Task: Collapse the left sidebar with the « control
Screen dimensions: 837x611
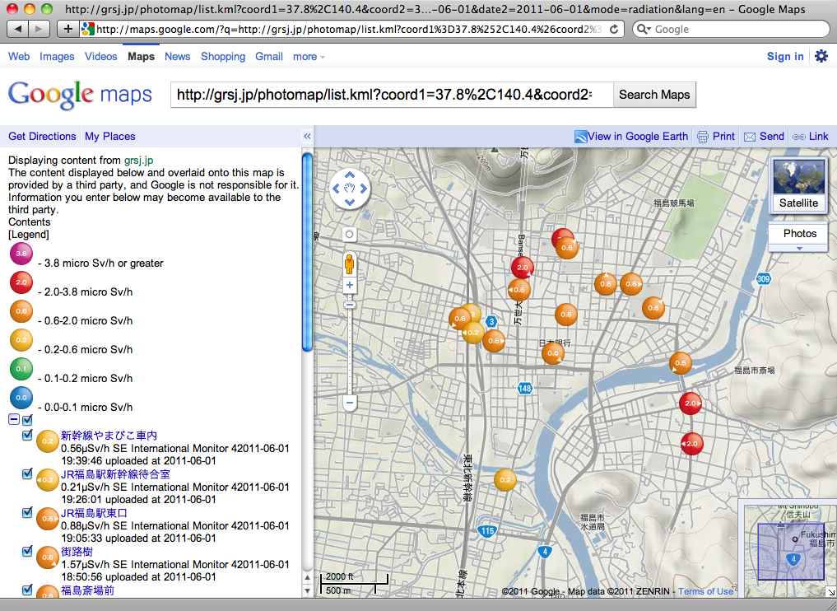Action: tap(307, 136)
